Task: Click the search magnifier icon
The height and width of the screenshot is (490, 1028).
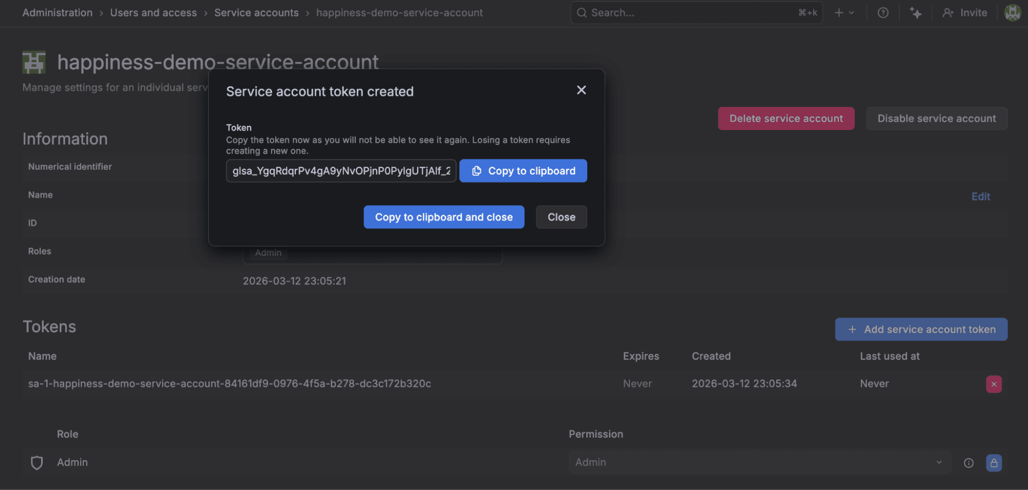Action: click(x=582, y=12)
